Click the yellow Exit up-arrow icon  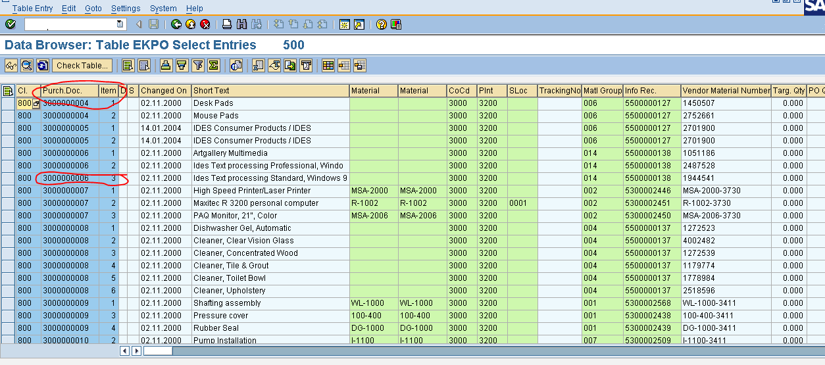pos(190,24)
